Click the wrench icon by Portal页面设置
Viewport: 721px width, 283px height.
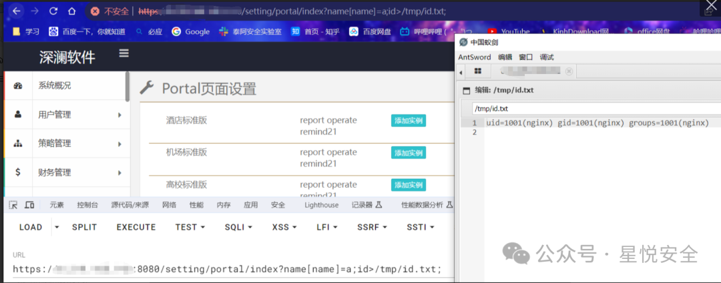pos(146,87)
